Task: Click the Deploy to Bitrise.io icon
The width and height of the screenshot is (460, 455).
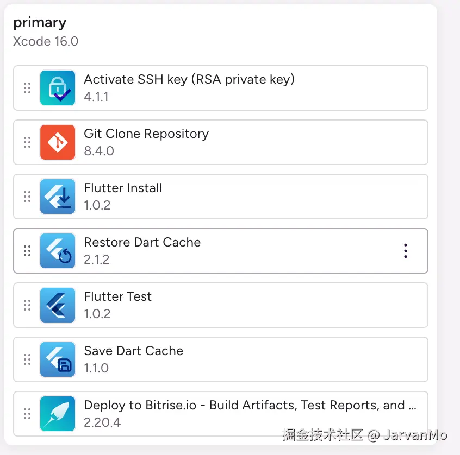Action: point(58,414)
